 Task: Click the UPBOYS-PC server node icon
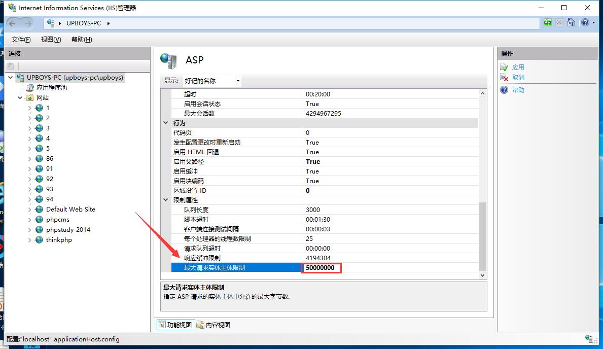click(20, 77)
